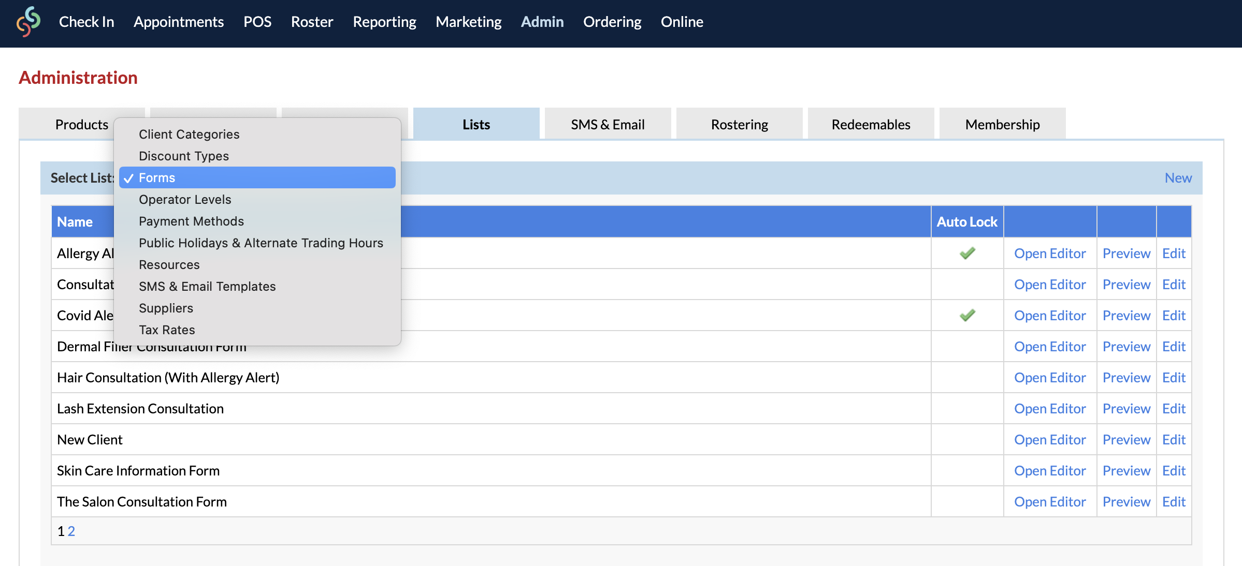Open Editor for the Covid Alert row
Screen dimensions: 1242x566
tap(1050, 315)
